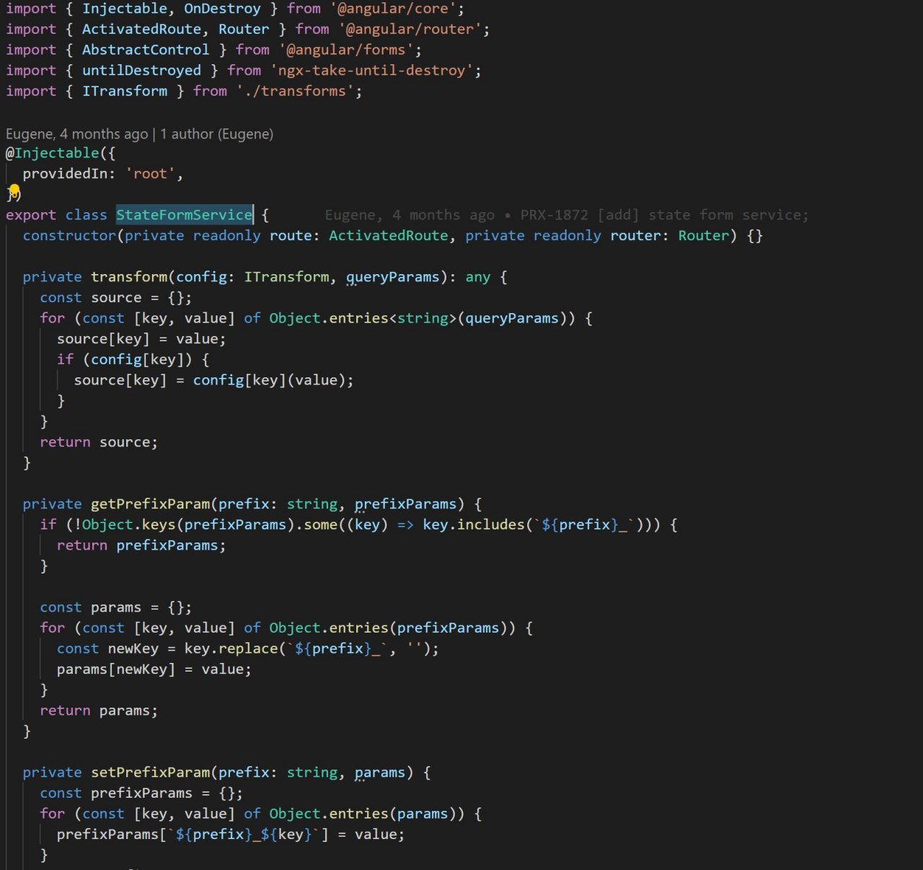The height and width of the screenshot is (870, 923).
Task: Click the untilDestroyed import identifier
Action: click(141, 71)
